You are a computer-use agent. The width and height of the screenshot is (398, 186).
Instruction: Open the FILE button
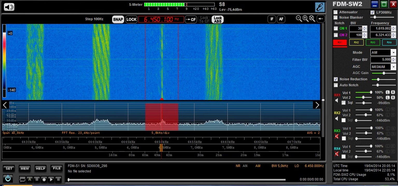click(56, 168)
